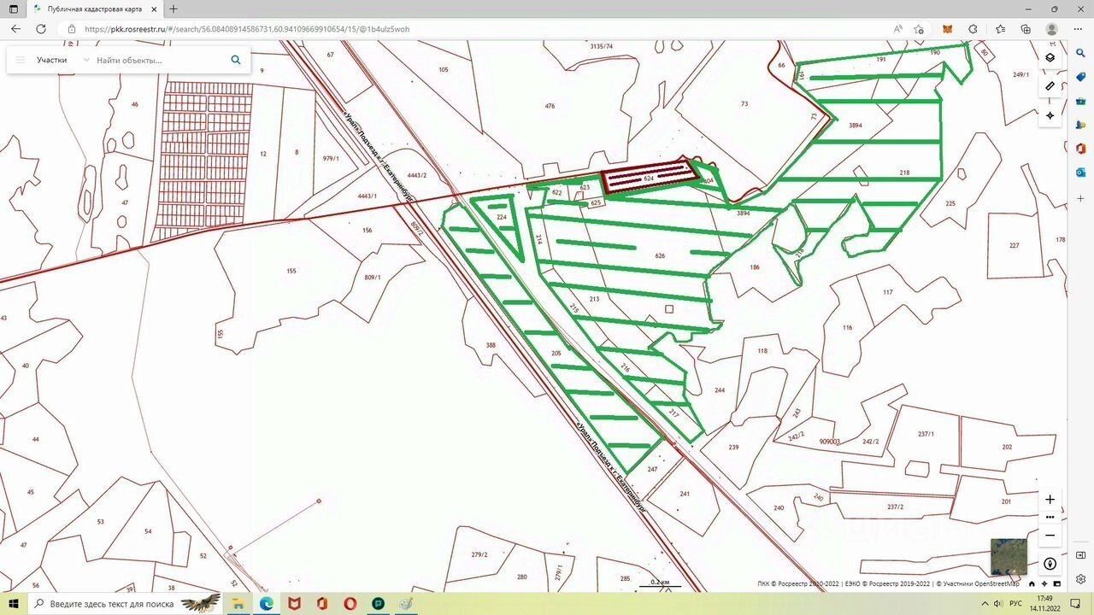The height and width of the screenshot is (615, 1094).
Task: Open the map layers panel
Action: click(1050, 58)
